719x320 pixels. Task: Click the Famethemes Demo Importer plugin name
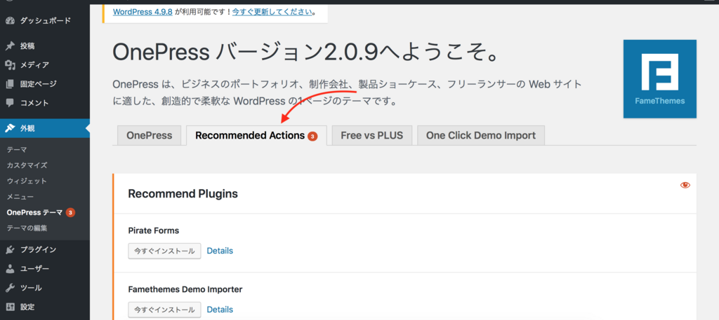coord(185,289)
